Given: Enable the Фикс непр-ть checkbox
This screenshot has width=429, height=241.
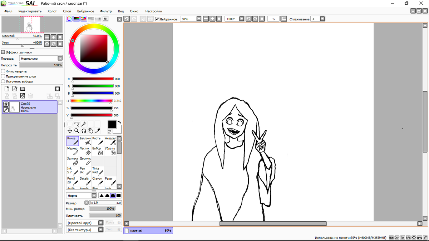Looking at the screenshot, I should pos(3,71).
